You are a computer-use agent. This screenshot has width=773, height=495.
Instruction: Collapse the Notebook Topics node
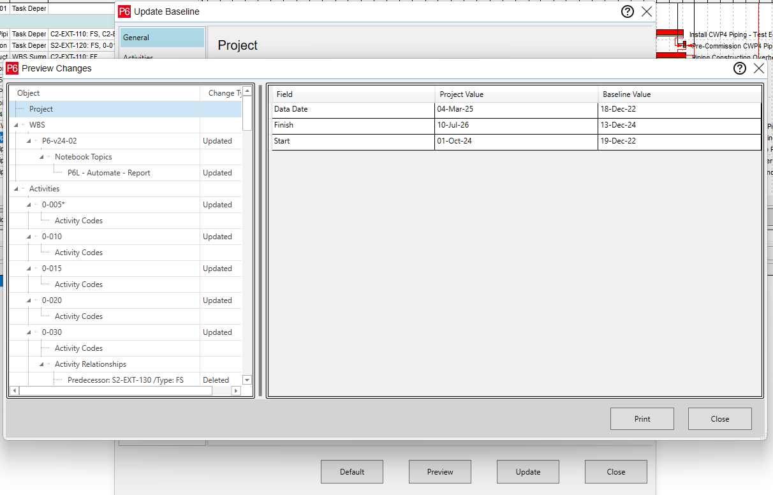point(41,157)
